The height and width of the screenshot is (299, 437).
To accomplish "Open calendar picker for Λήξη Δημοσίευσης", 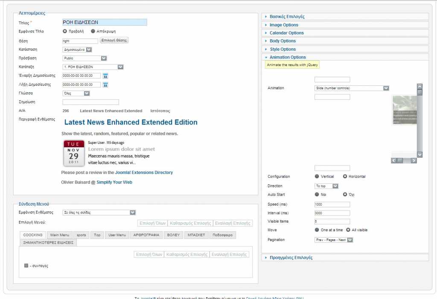I will [x=105, y=85].
